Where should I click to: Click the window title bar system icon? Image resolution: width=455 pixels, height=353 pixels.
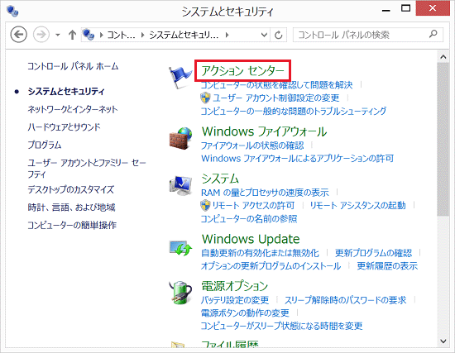[x=12, y=11]
